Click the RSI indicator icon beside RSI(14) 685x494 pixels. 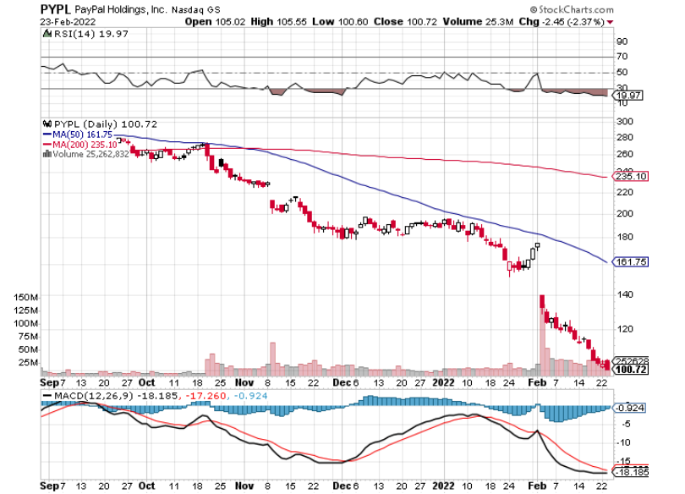click(x=47, y=34)
